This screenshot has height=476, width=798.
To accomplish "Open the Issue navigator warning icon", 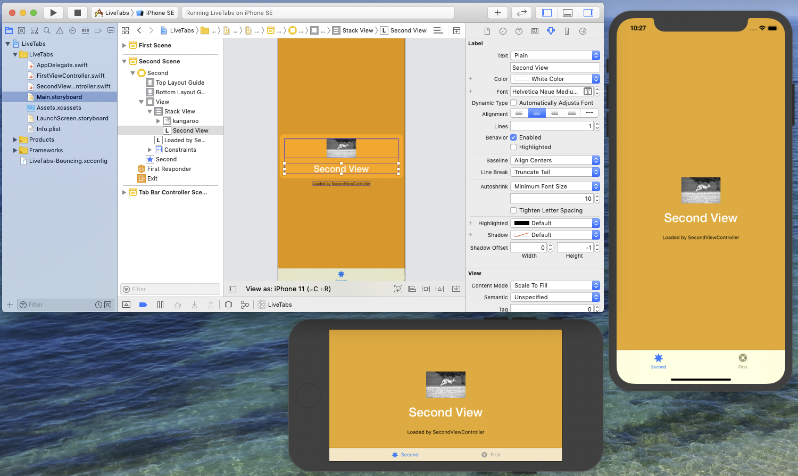I will [x=60, y=31].
